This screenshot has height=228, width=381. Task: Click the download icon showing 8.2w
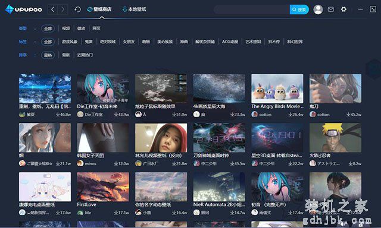351,163
